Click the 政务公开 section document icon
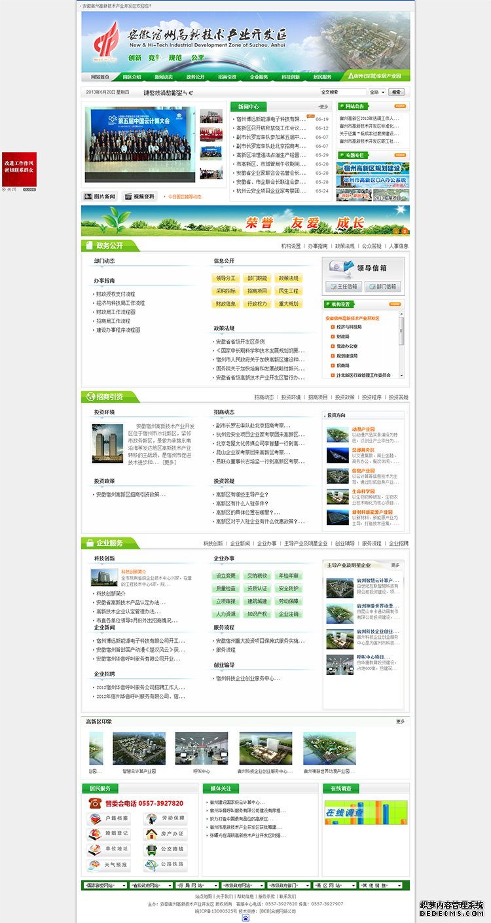491x923 pixels. click(88, 245)
